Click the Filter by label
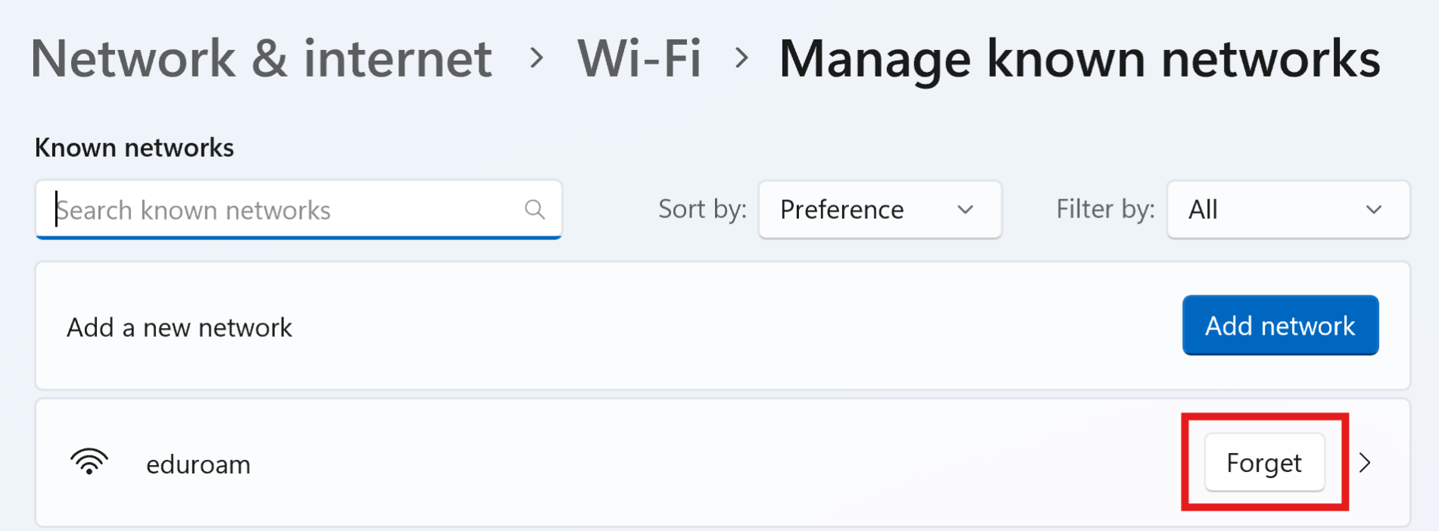The width and height of the screenshot is (1439, 531). [1104, 209]
